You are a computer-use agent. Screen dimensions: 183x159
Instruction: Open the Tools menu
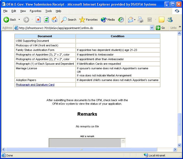coord(49,11)
